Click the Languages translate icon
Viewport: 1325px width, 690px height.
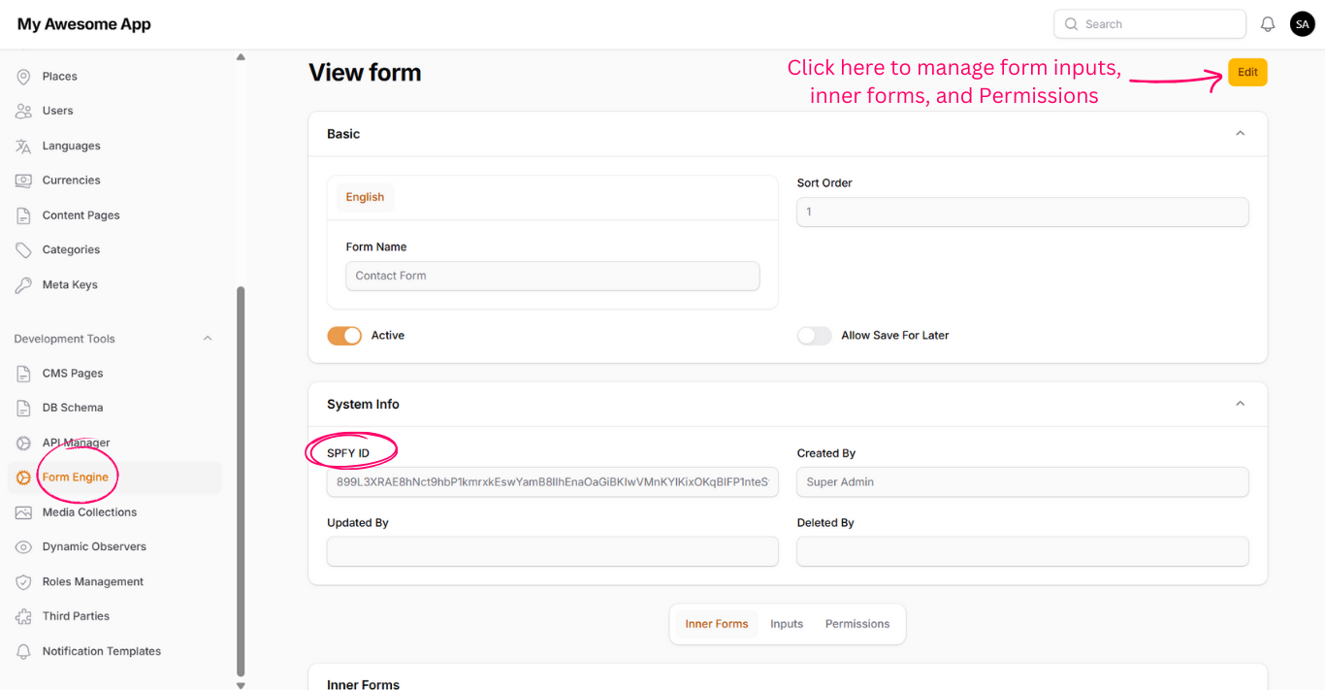click(23, 146)
